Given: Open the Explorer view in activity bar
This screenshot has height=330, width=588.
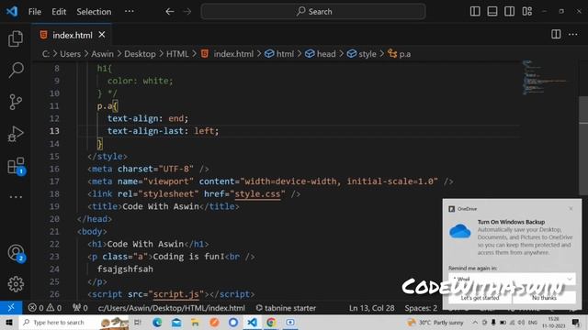Looking at the screenshot, I should click(16, 38).
